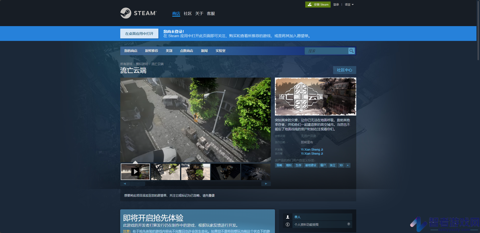480x233 pixels.
Task: Click the main gameplay video player
Action: [196, 120]
